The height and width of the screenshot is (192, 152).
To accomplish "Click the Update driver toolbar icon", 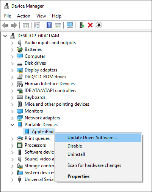I will click(x=82, y=25).
